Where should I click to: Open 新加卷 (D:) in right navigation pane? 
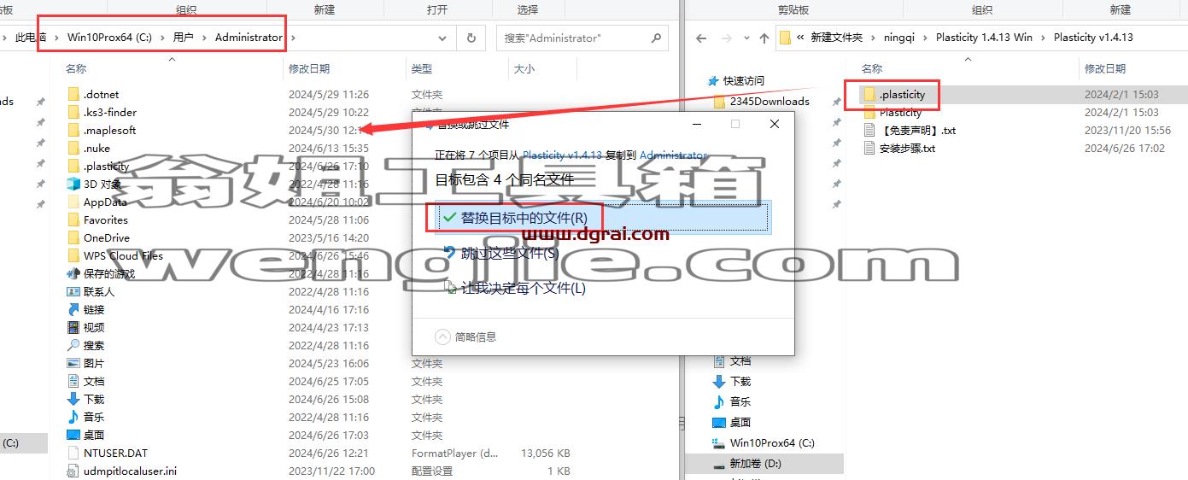click(755, 464)
